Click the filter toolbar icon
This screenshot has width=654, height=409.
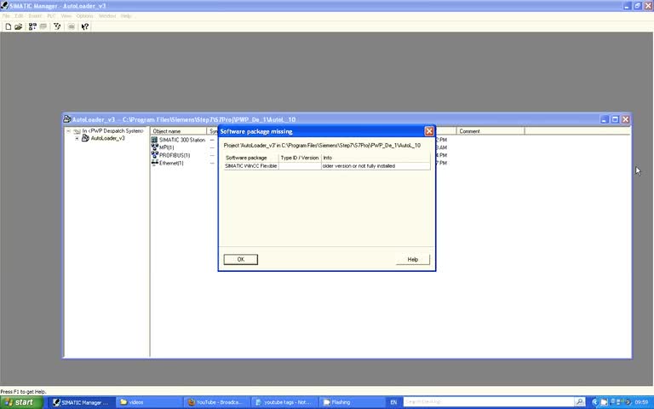click(x=57, y=26)
